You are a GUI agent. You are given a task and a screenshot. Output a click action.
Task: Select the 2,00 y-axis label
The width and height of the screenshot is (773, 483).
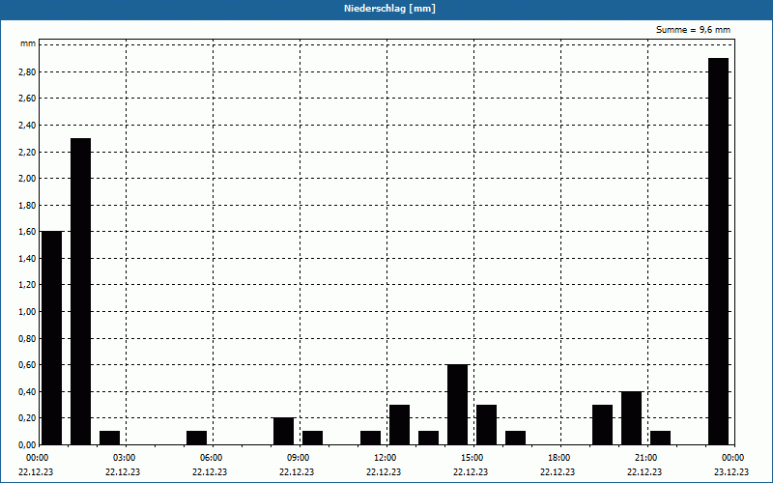tap(27, 179)
